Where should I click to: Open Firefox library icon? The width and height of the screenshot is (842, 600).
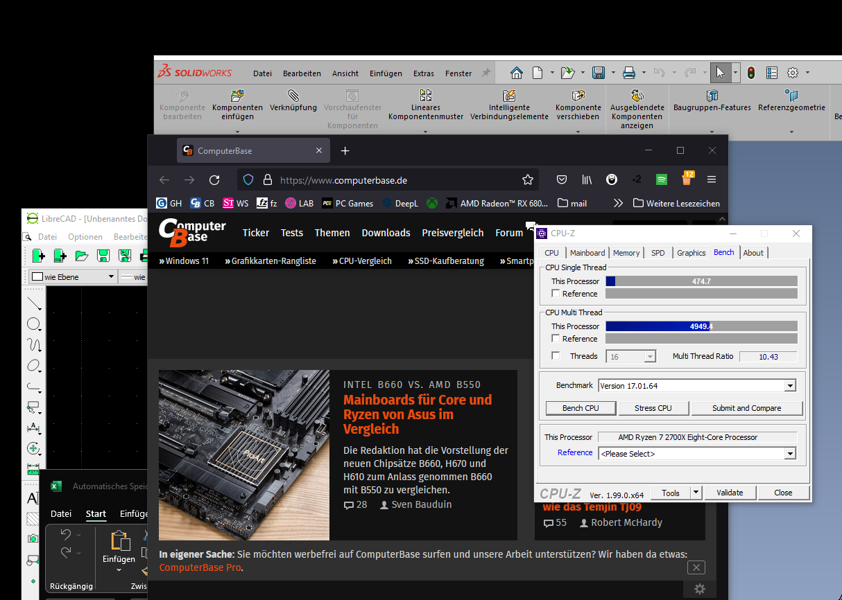(587, 180)
